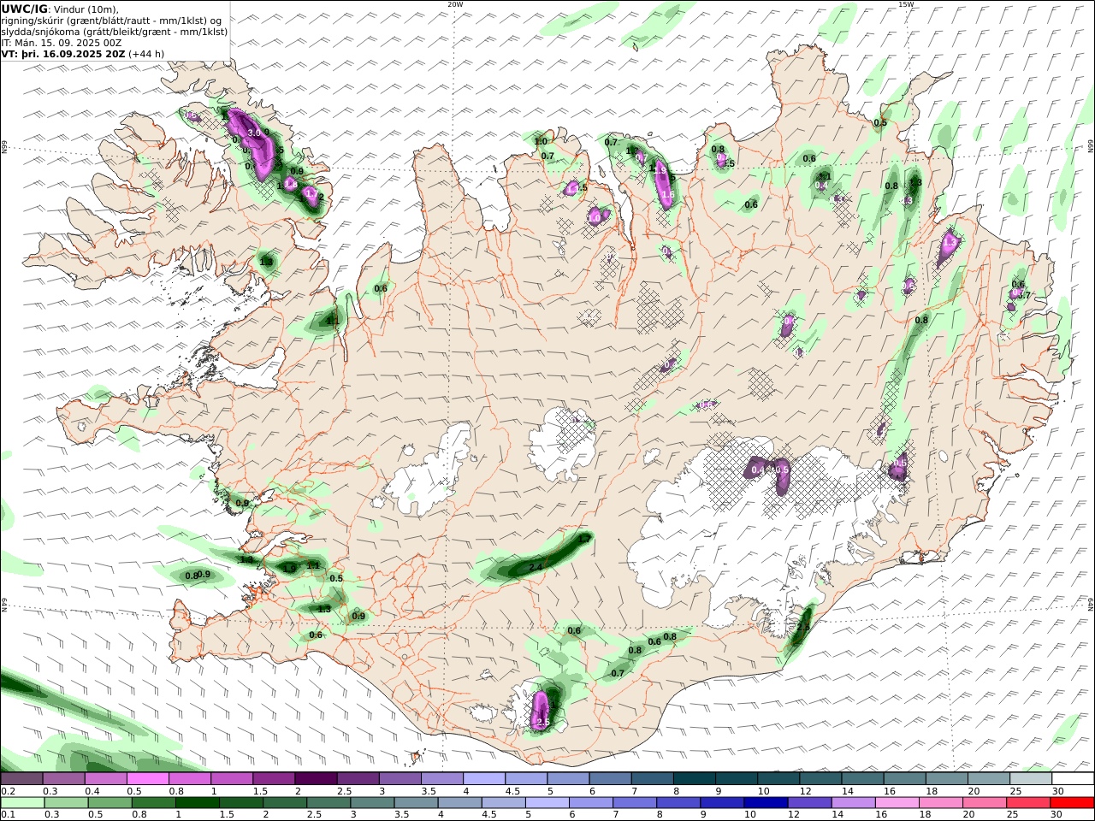This screenshot has width=1095, height=821.
Task: Click the violet rain swatch at 12
Action: [809, 803]
